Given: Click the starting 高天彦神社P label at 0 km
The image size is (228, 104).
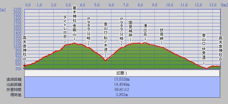Looking at the screenshot, I should click(x=25, y=49).
